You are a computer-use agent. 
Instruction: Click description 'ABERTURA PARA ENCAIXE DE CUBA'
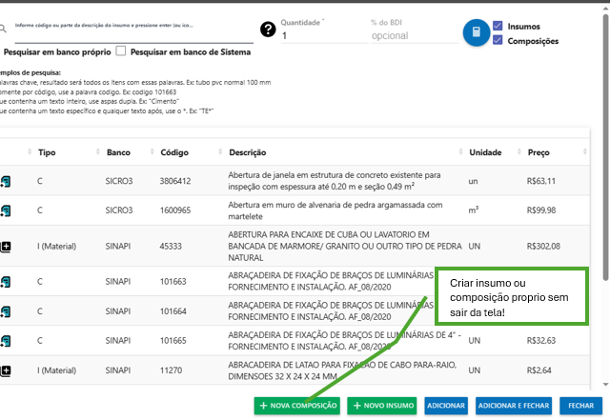[x=345, y=246]
